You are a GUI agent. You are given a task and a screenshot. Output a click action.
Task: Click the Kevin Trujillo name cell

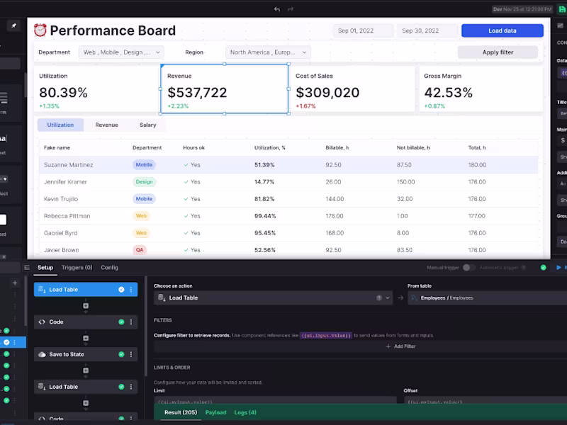61,199
